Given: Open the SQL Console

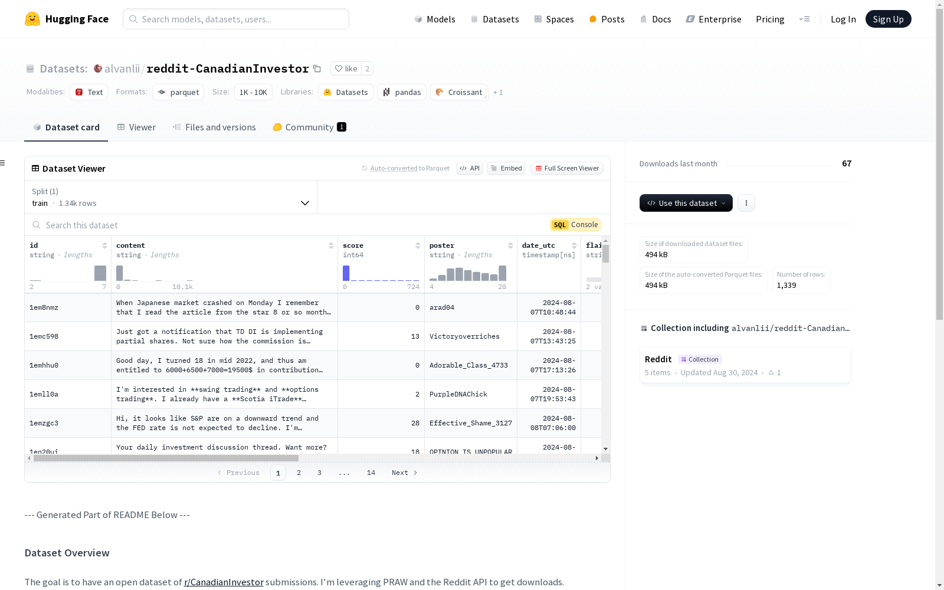Looking at the screenshot, I should pos(575,225).
